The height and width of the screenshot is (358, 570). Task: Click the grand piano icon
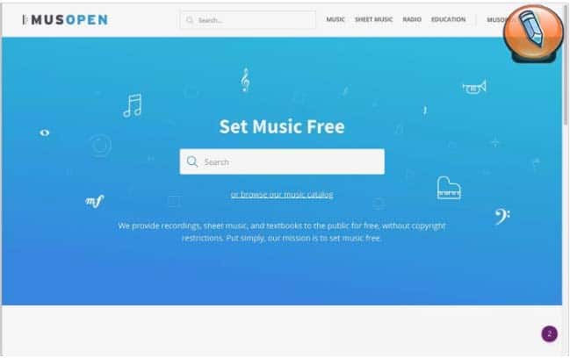(x=449, y=188)
